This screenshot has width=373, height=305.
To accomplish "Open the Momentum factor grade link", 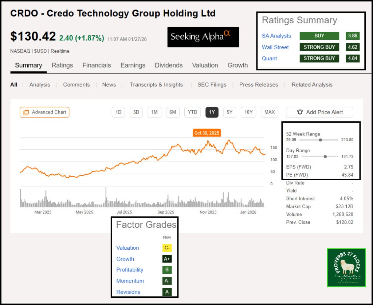I will coord(130,281).
